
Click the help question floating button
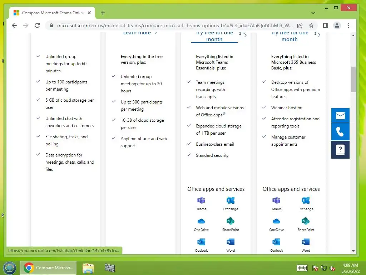coord(340,150)
